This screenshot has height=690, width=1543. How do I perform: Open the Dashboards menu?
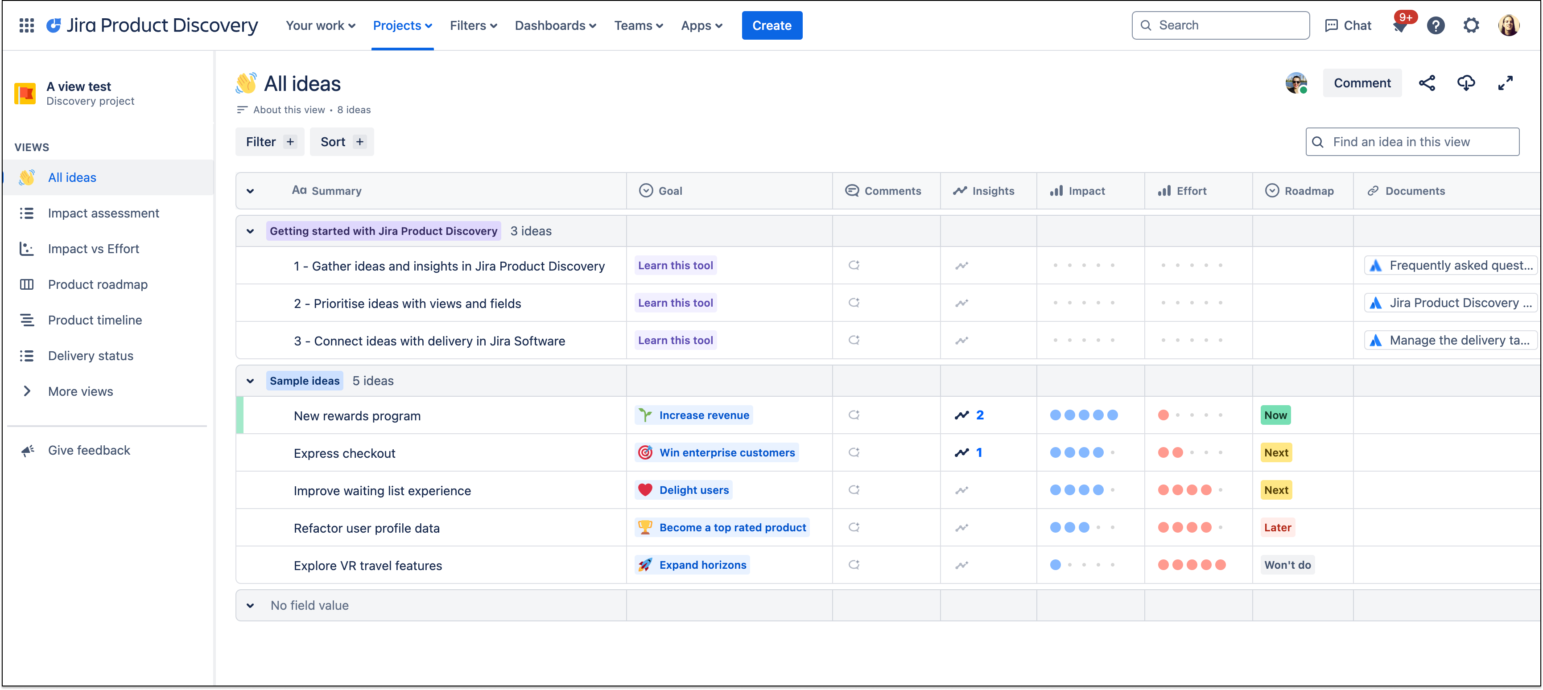(x=555, y=25)
